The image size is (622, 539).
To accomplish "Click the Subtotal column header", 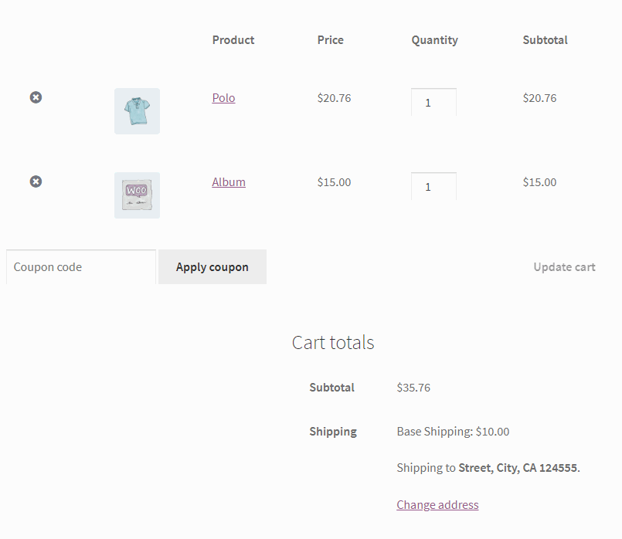I will 545,39.
